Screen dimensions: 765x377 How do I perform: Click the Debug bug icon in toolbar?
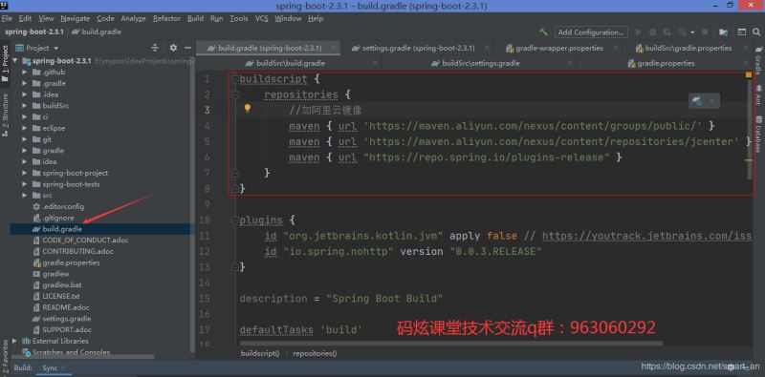[x=653, y=32]
